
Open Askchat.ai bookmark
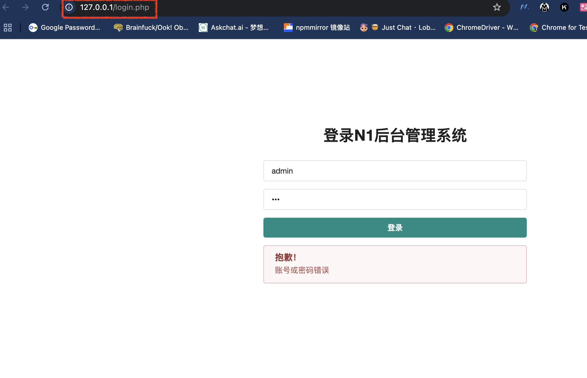click(234, 28)
